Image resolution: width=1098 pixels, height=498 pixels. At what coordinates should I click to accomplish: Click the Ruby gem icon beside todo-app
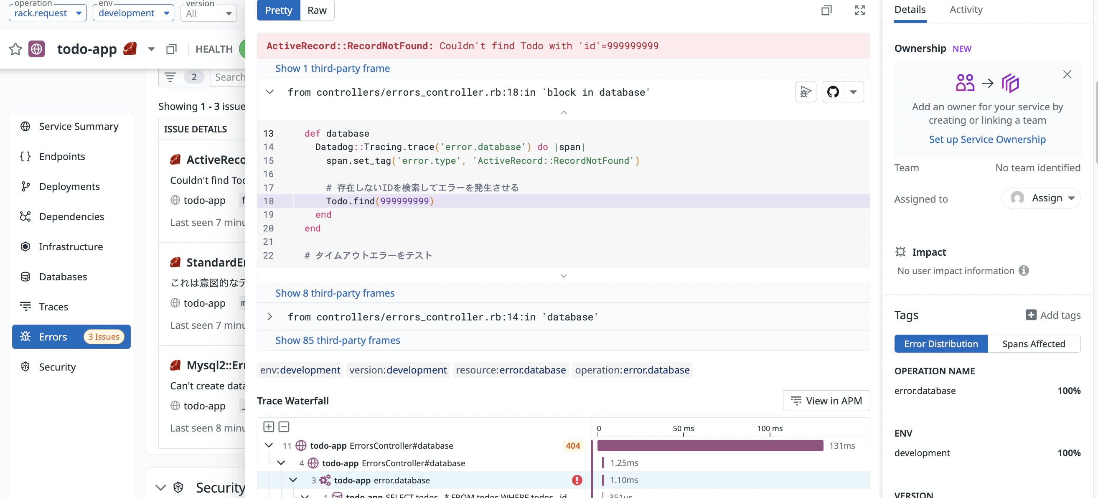tap(130, 48)
